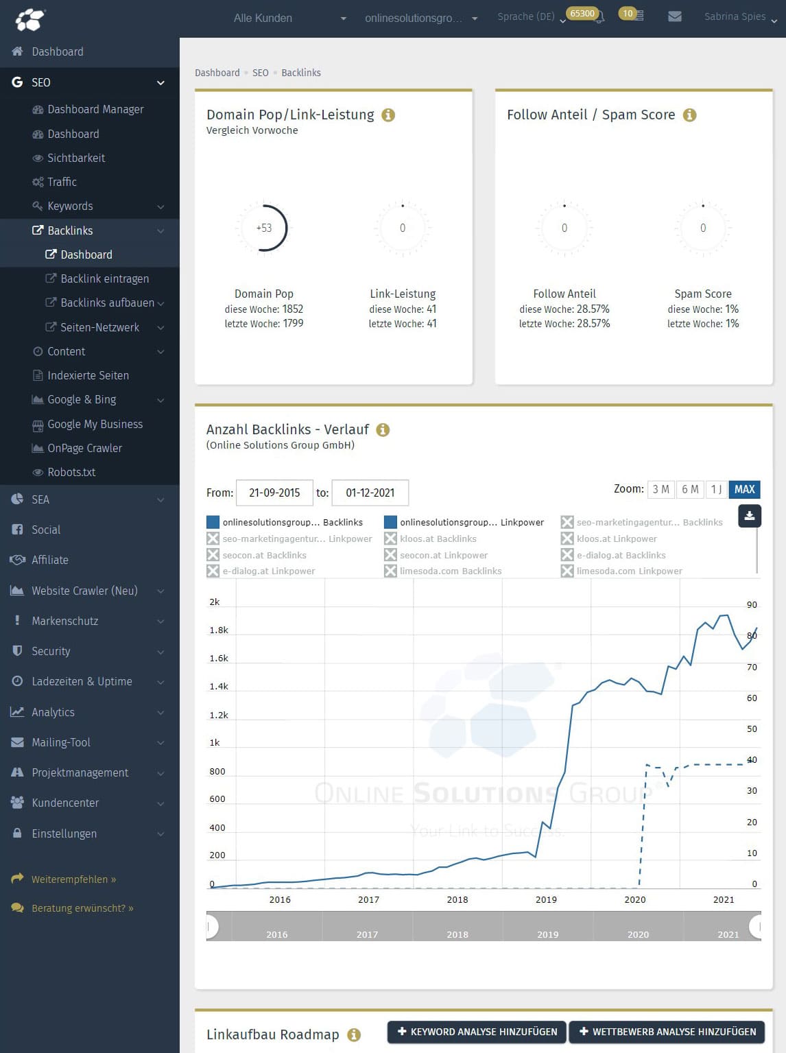
Task: Open Indexierte Seiten in the sidebar
Action: point(90,375)
